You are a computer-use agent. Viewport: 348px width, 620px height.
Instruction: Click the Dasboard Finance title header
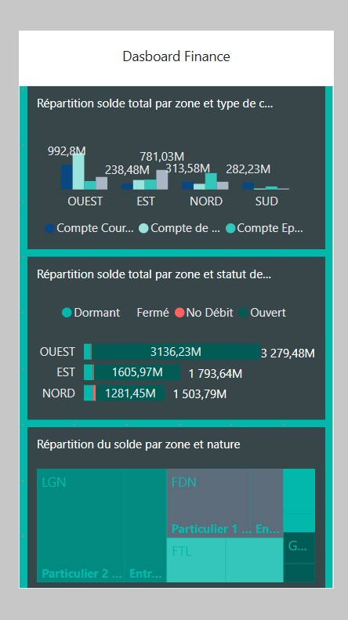click(x=176, y=56)
